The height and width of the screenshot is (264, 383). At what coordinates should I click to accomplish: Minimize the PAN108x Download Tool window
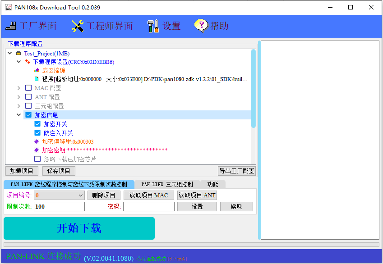330,7
